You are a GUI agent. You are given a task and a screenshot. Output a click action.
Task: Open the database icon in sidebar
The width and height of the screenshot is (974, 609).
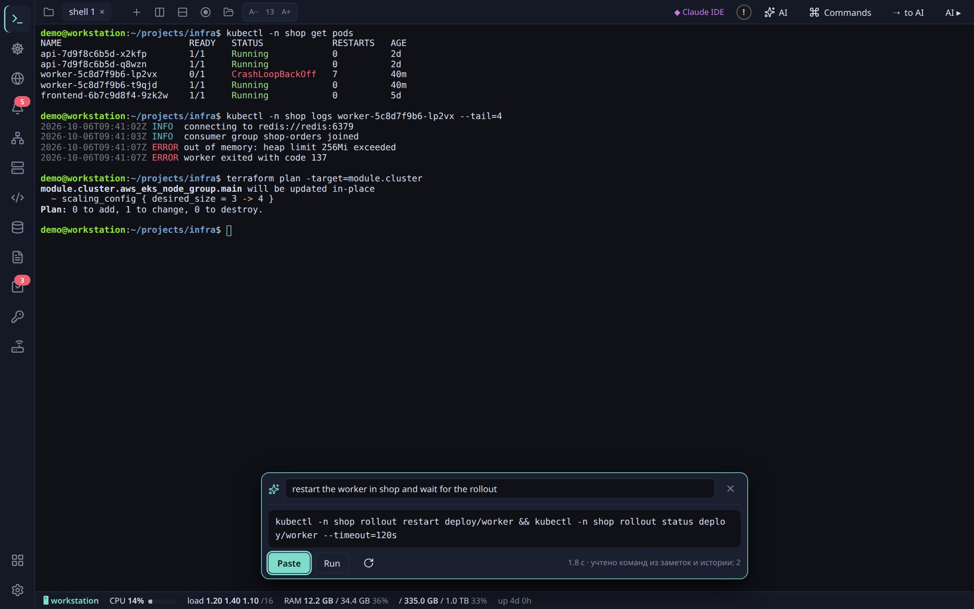pos(18,227)
